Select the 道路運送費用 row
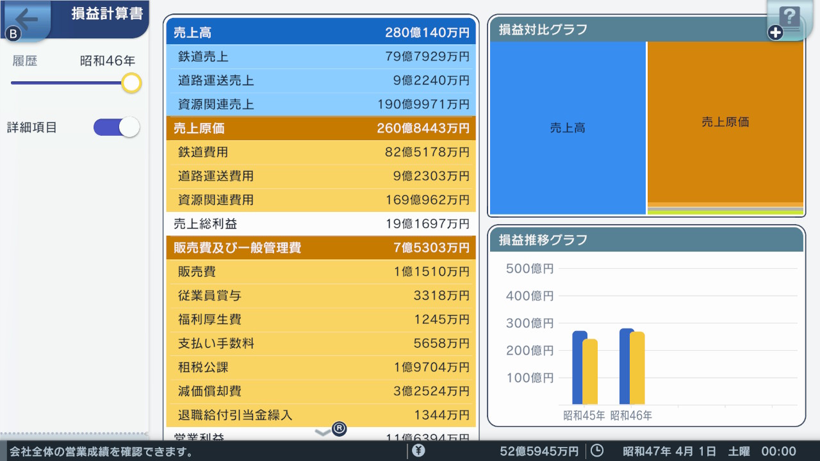 (x=321, y=176)
